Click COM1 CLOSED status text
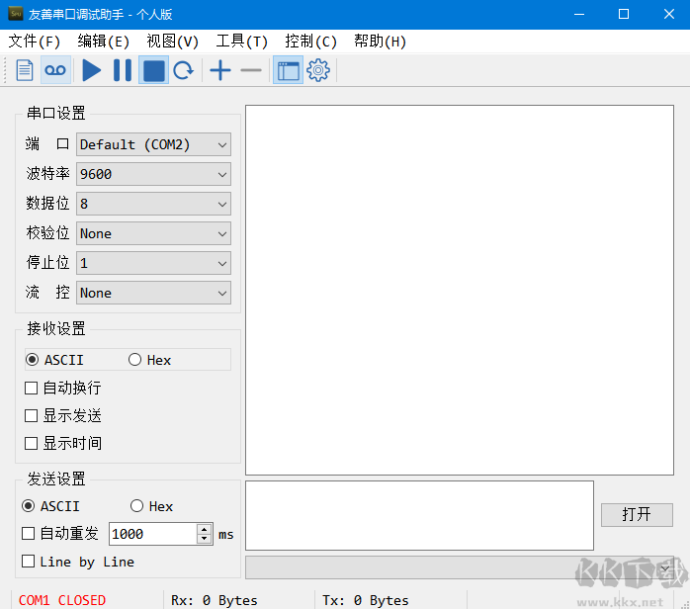This screenshot has height=609, width=690. (62, 600)
